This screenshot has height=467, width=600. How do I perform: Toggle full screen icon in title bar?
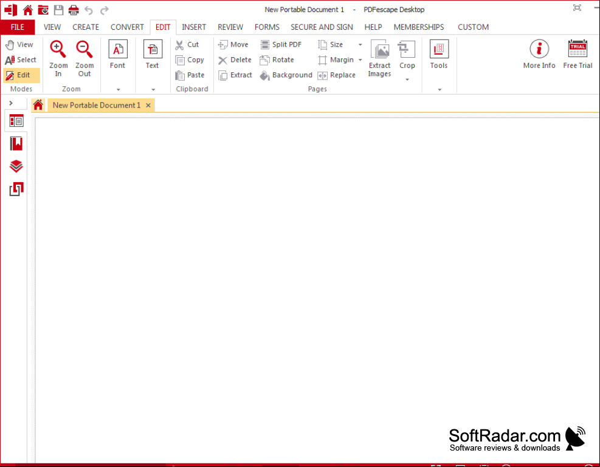pos(577,8)
